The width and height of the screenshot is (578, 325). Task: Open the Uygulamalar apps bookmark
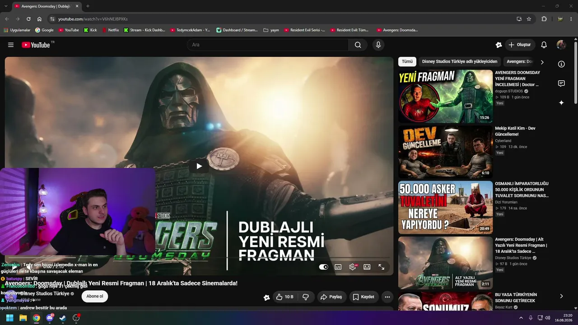17,30
